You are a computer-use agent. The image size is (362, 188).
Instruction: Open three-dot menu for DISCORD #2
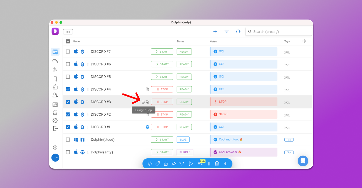click(x=88, y=115)
